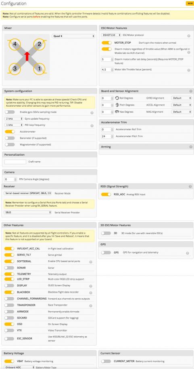
Task: Click the Pitch Degrees rotation icon
Action: pyautogui.click(x=117, y=105)
